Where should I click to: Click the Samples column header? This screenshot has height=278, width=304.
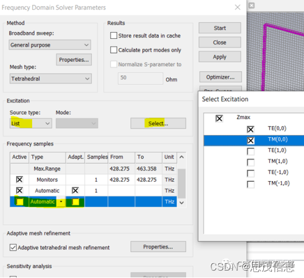(96, 157)
